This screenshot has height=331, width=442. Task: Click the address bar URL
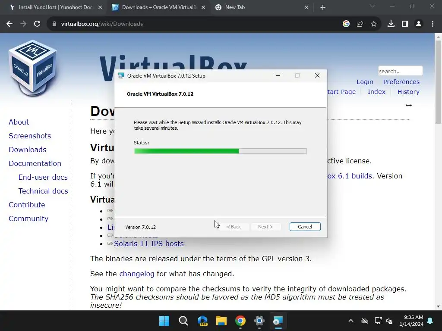pyautogui.click(x=102, y=24)
